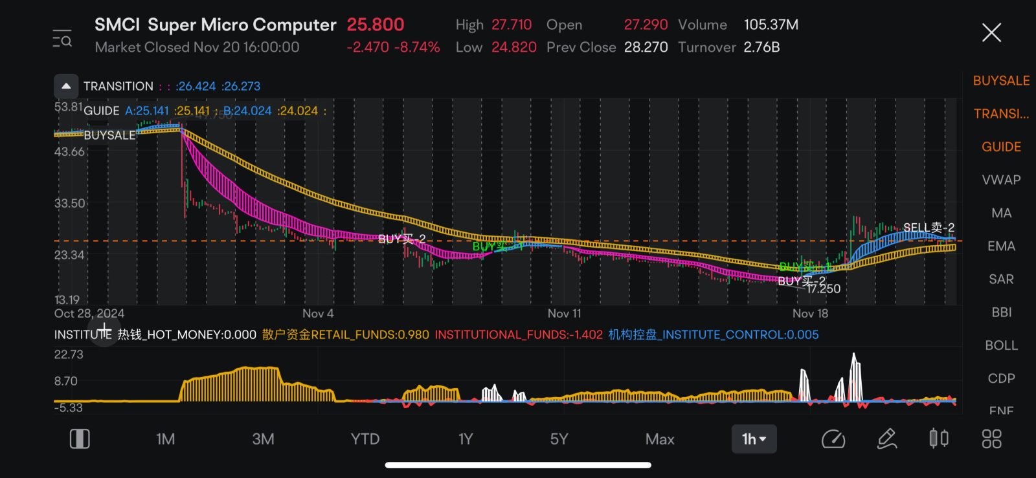The width and height of the screenshot is (1036, 478).
Task: Open the stock search list icon
Action: [62, 38]
